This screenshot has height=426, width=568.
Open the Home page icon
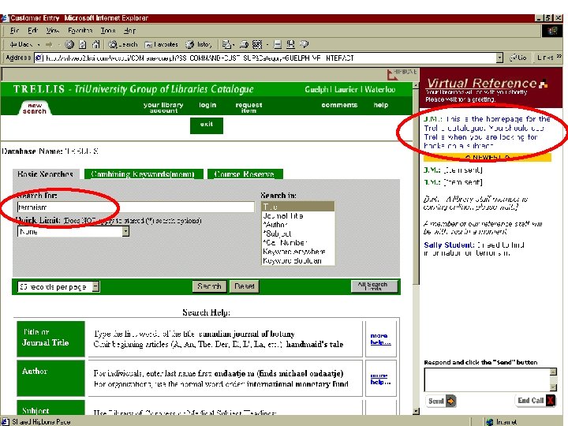(x=96, y=44)
